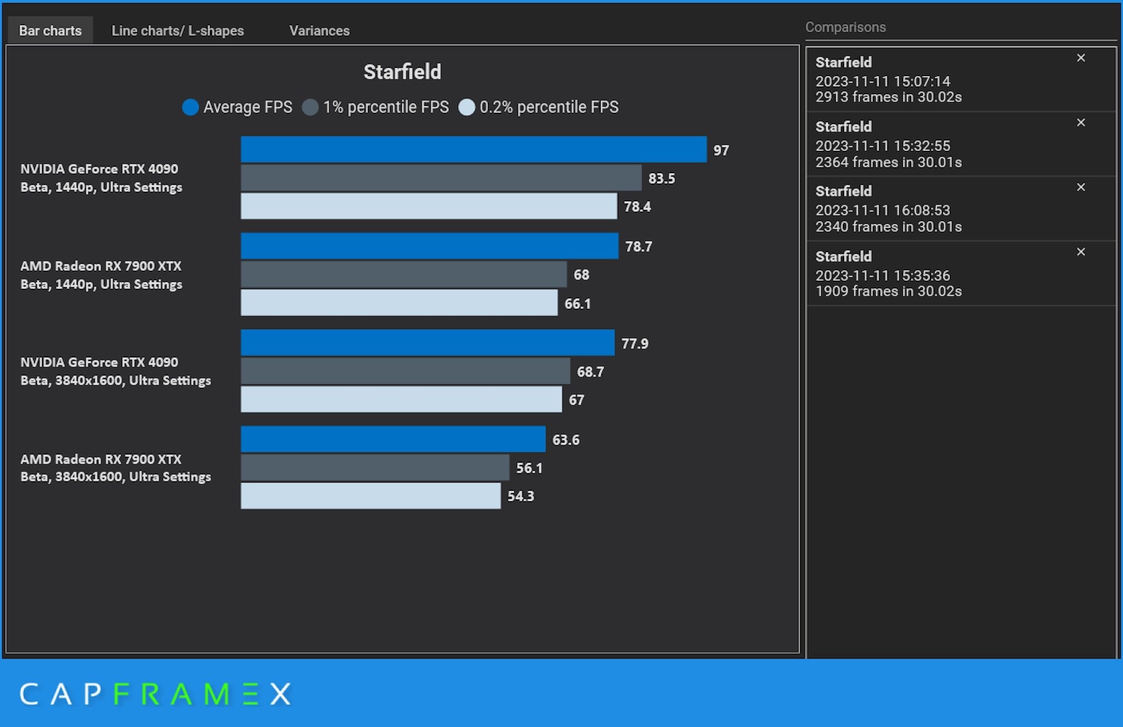Remove the Starfield 16:08:53 comparison entry

coord(1080,187)
